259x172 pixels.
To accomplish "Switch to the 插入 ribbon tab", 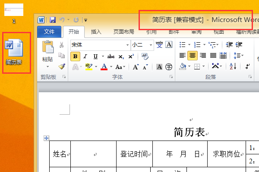I will point(96,31).
